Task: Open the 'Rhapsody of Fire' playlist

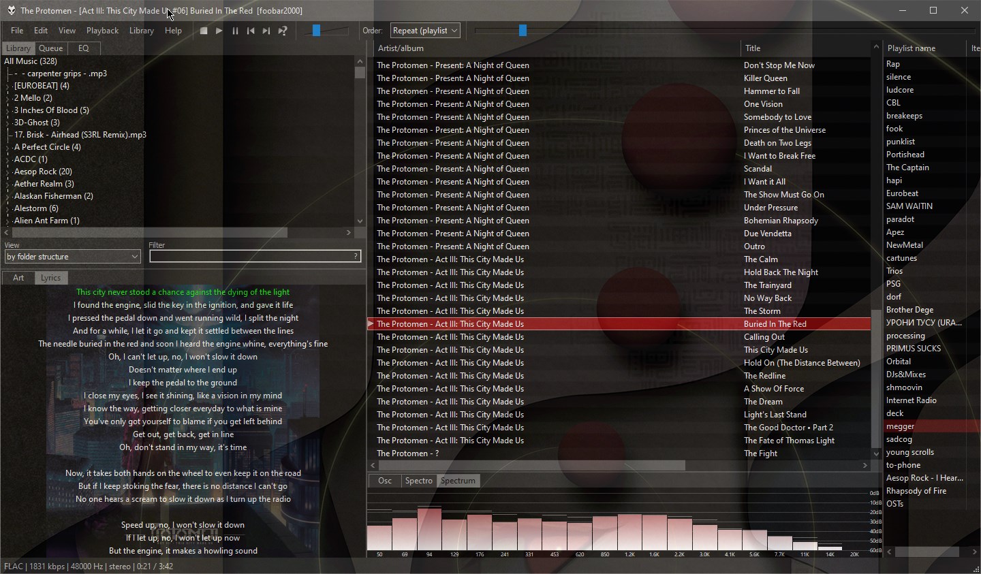Action: pyautogui.click(x=916, y=491)
